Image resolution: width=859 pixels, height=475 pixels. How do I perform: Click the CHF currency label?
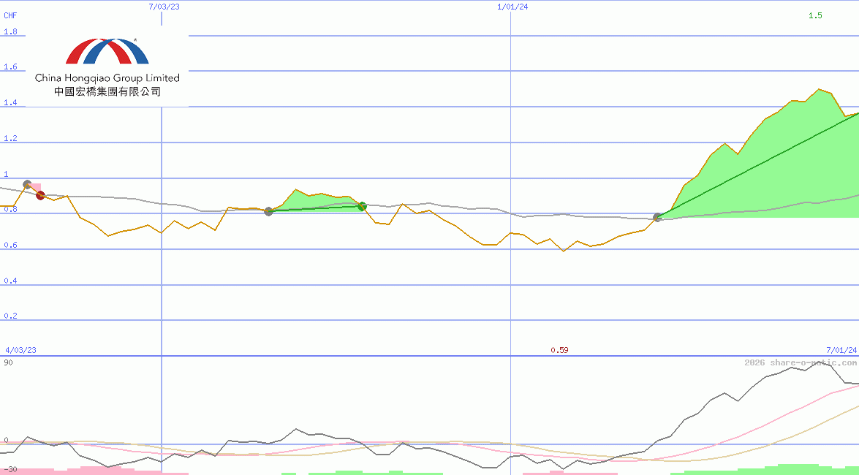click(x=10, y=15)
